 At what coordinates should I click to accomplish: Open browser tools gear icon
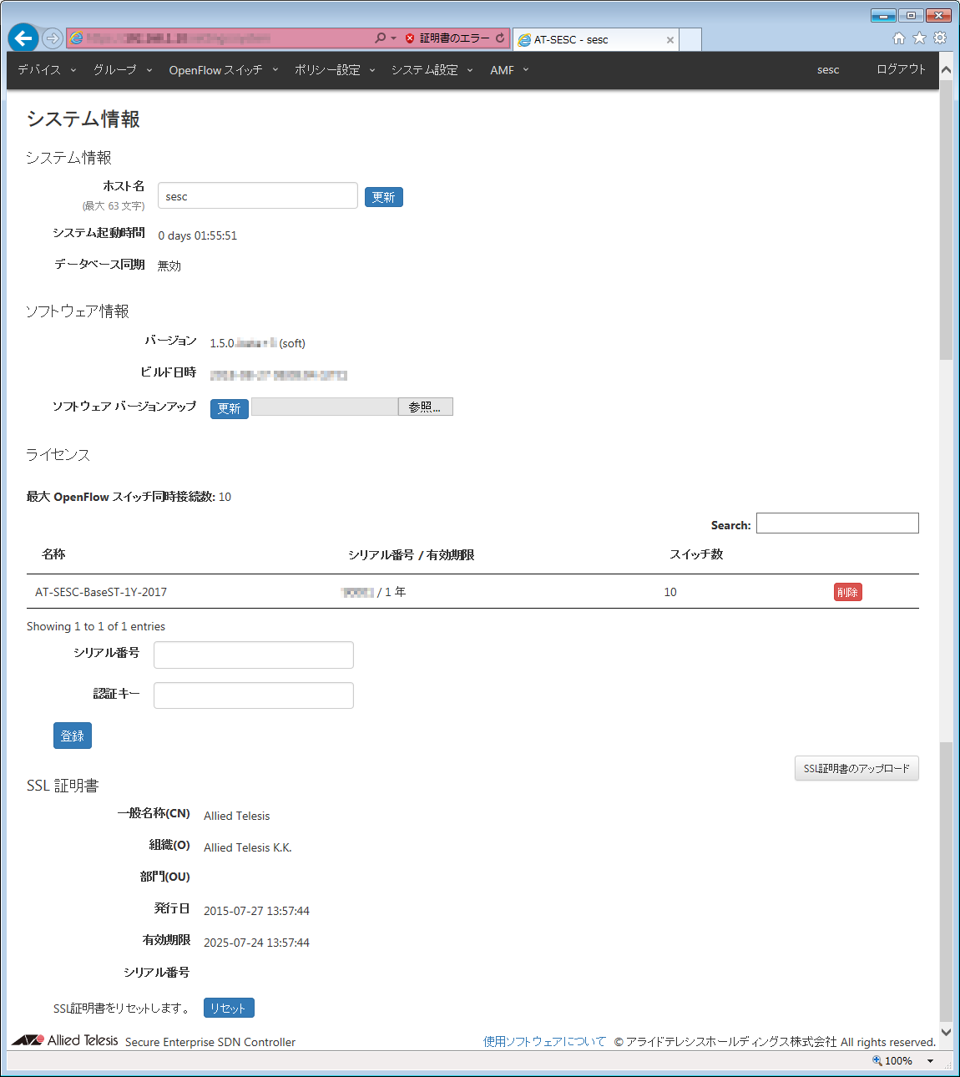click(x=940, y=38)
